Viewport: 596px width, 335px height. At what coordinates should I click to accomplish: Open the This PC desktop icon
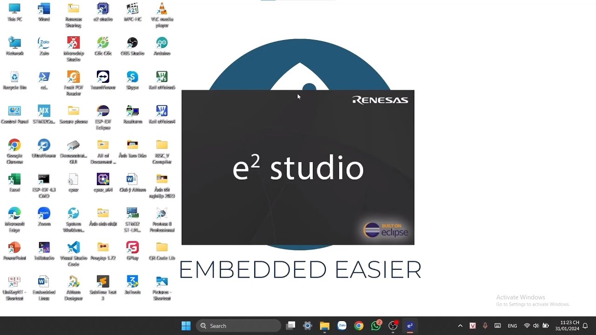coord(14,12)
